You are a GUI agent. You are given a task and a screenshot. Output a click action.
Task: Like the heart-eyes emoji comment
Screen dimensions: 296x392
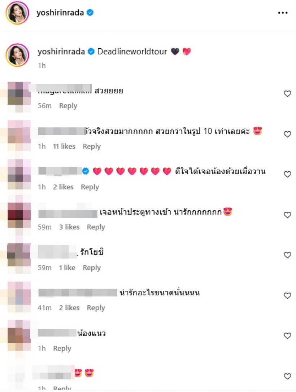point(287,376)
